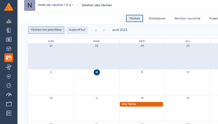Click the LUN. column header
The image size is (218, 124).
[51, 41]
